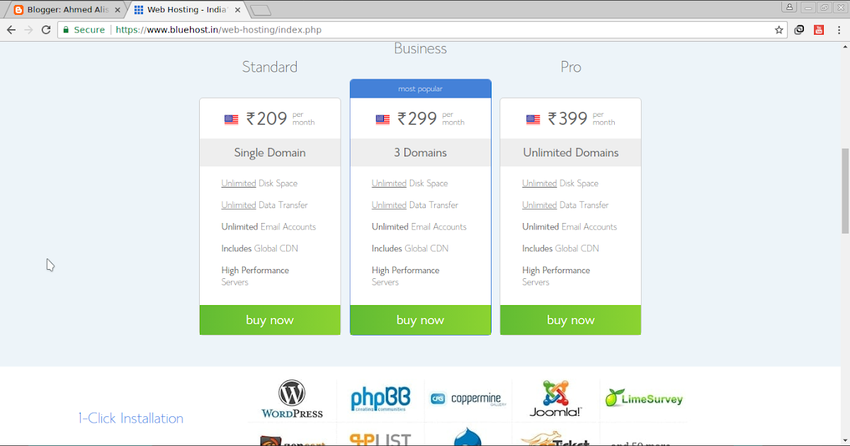
Task: Select the US flag beside ₹299 price
Action: [382, 120]
